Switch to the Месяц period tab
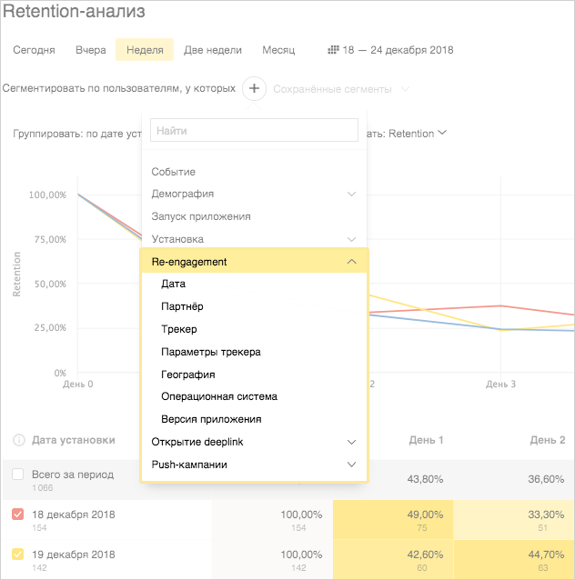575x580 pixels. click(278, 50)
